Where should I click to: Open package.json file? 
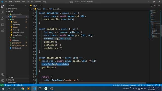click(17, 43)
